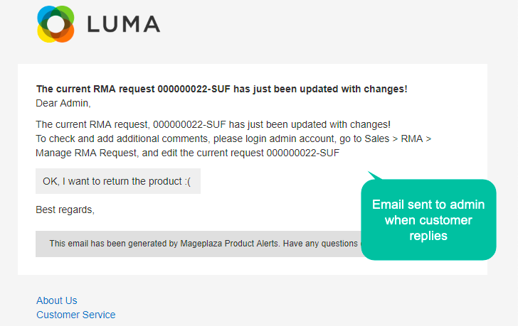This screenshot has width=518, height=326.
Task: Click the 'Best regards,' sign-off text
Action: (65, 210)
